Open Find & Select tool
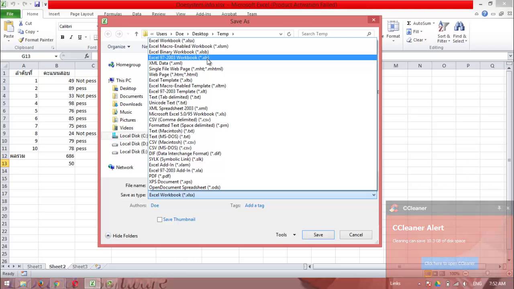514x289 pixels. point(459,33)
